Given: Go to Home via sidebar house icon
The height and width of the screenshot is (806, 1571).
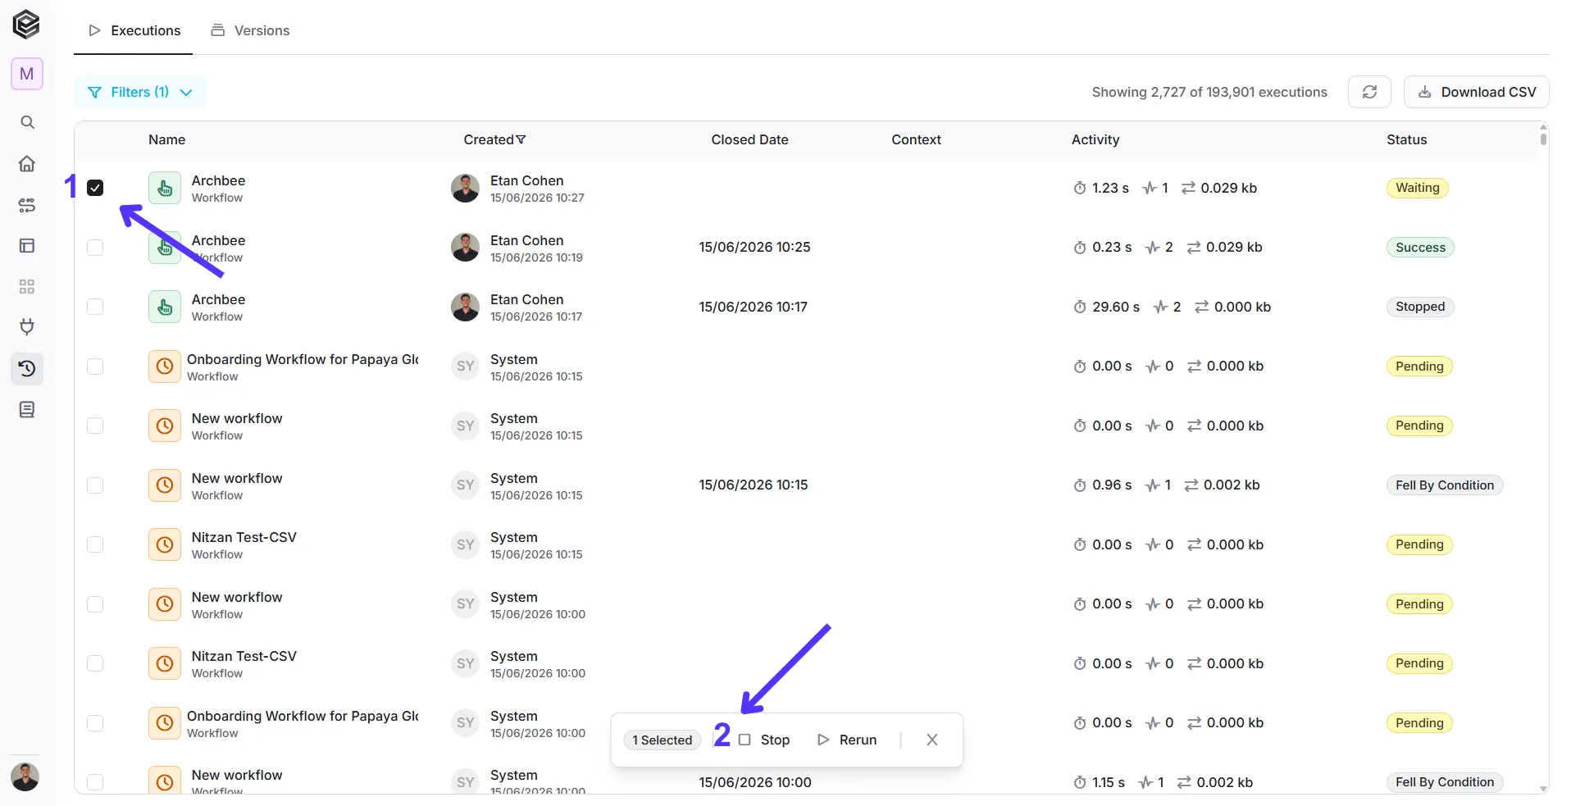Looking at the screenshot, I should (x=27, y=163).
